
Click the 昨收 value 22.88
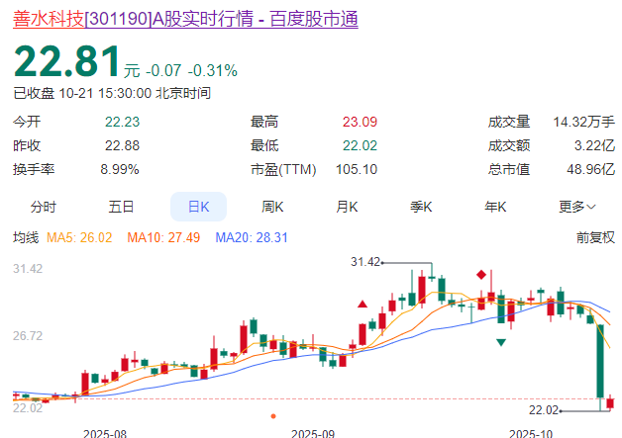click(x=122, y=145)
